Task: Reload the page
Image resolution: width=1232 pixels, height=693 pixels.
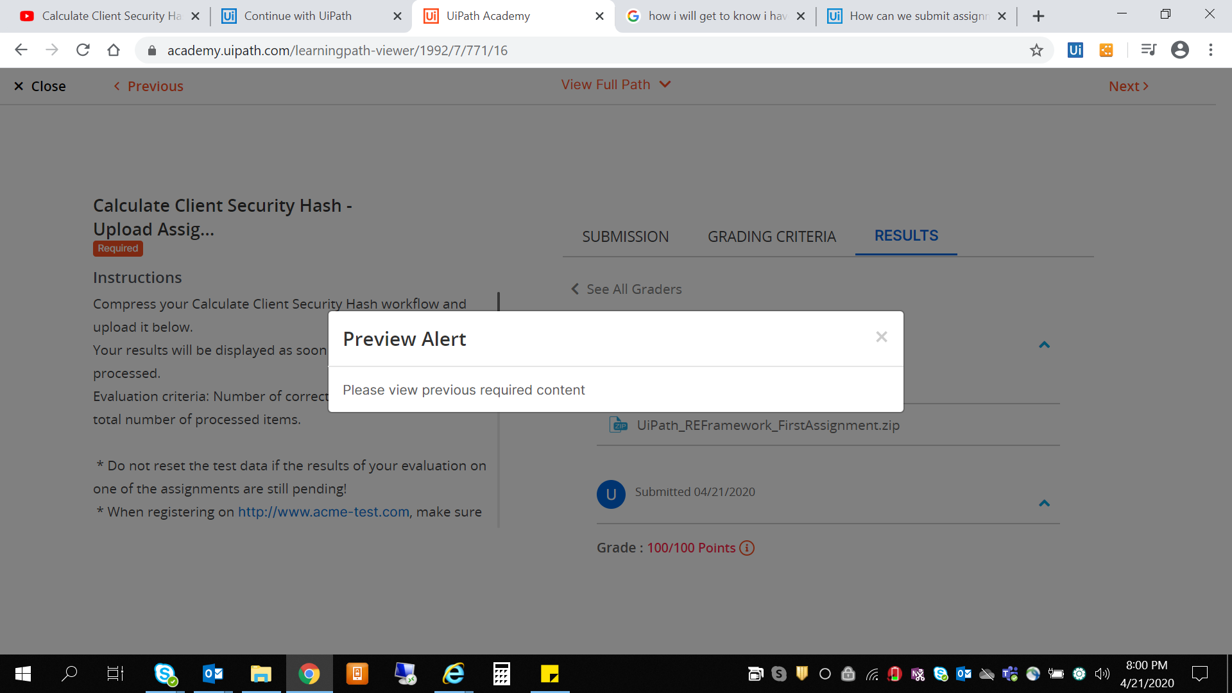Action: pyautogui.click(x=83, y=50)
